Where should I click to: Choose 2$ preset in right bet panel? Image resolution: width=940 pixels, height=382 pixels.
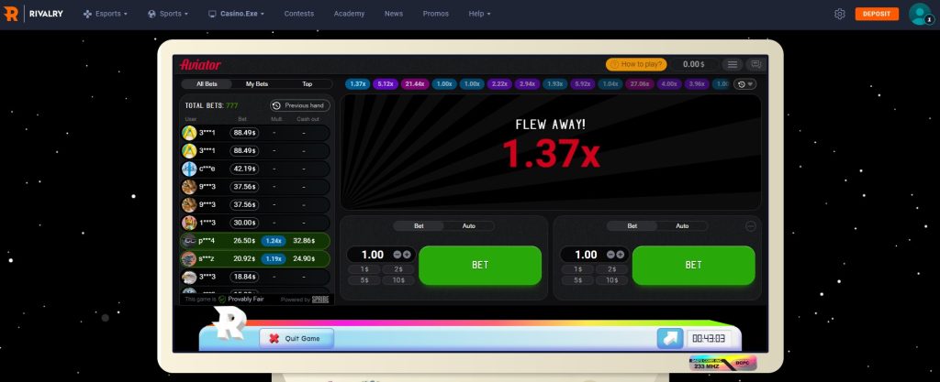tap(611, 269)
